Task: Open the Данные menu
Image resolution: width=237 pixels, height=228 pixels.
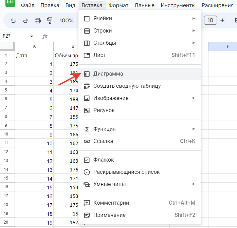Action: [144, 5]
